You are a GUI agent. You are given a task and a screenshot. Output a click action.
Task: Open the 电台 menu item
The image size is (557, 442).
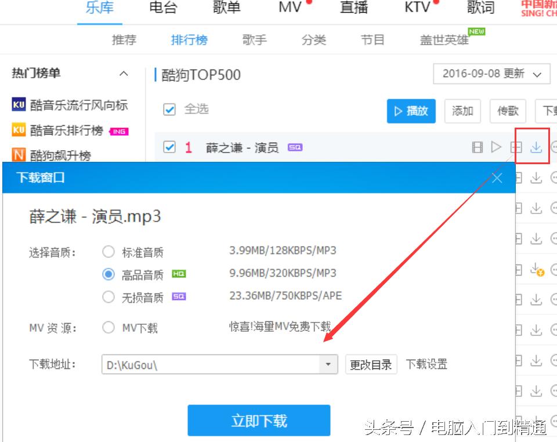[163, 8]
